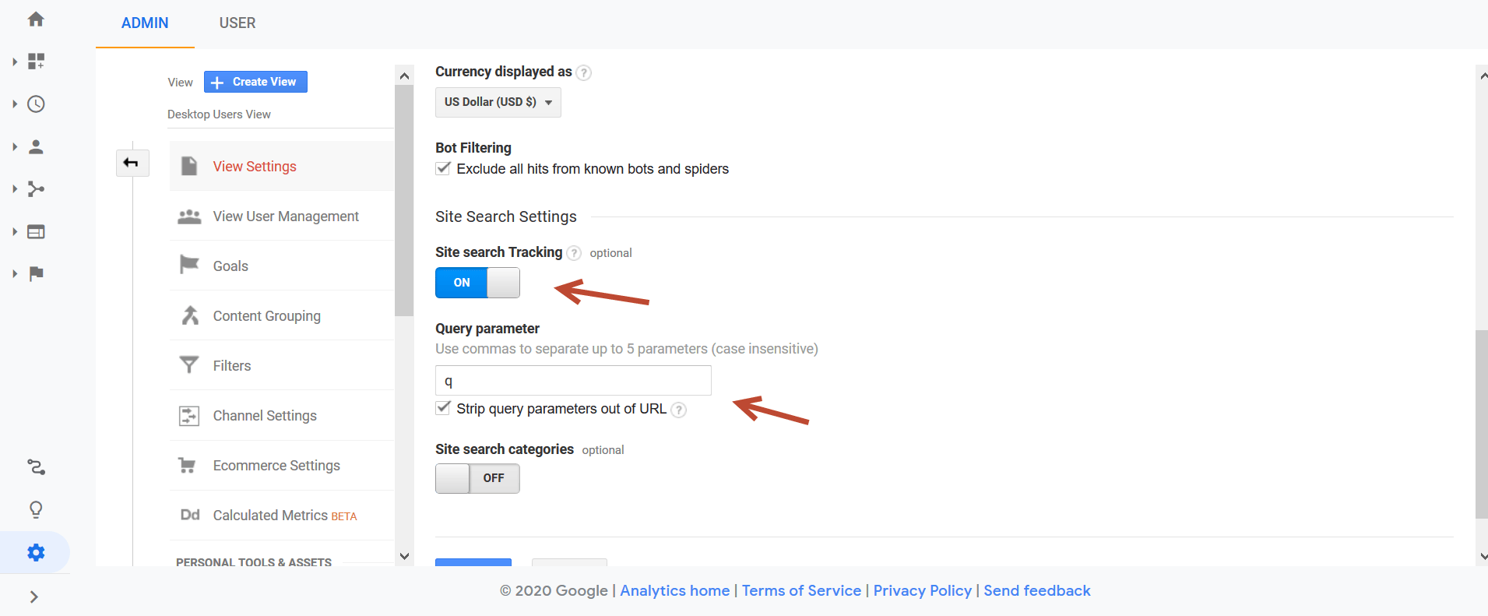Open the Discover lightbulb icon
Image resolution: width=1488 pixels, height=616 pixels.
(36, 509)
